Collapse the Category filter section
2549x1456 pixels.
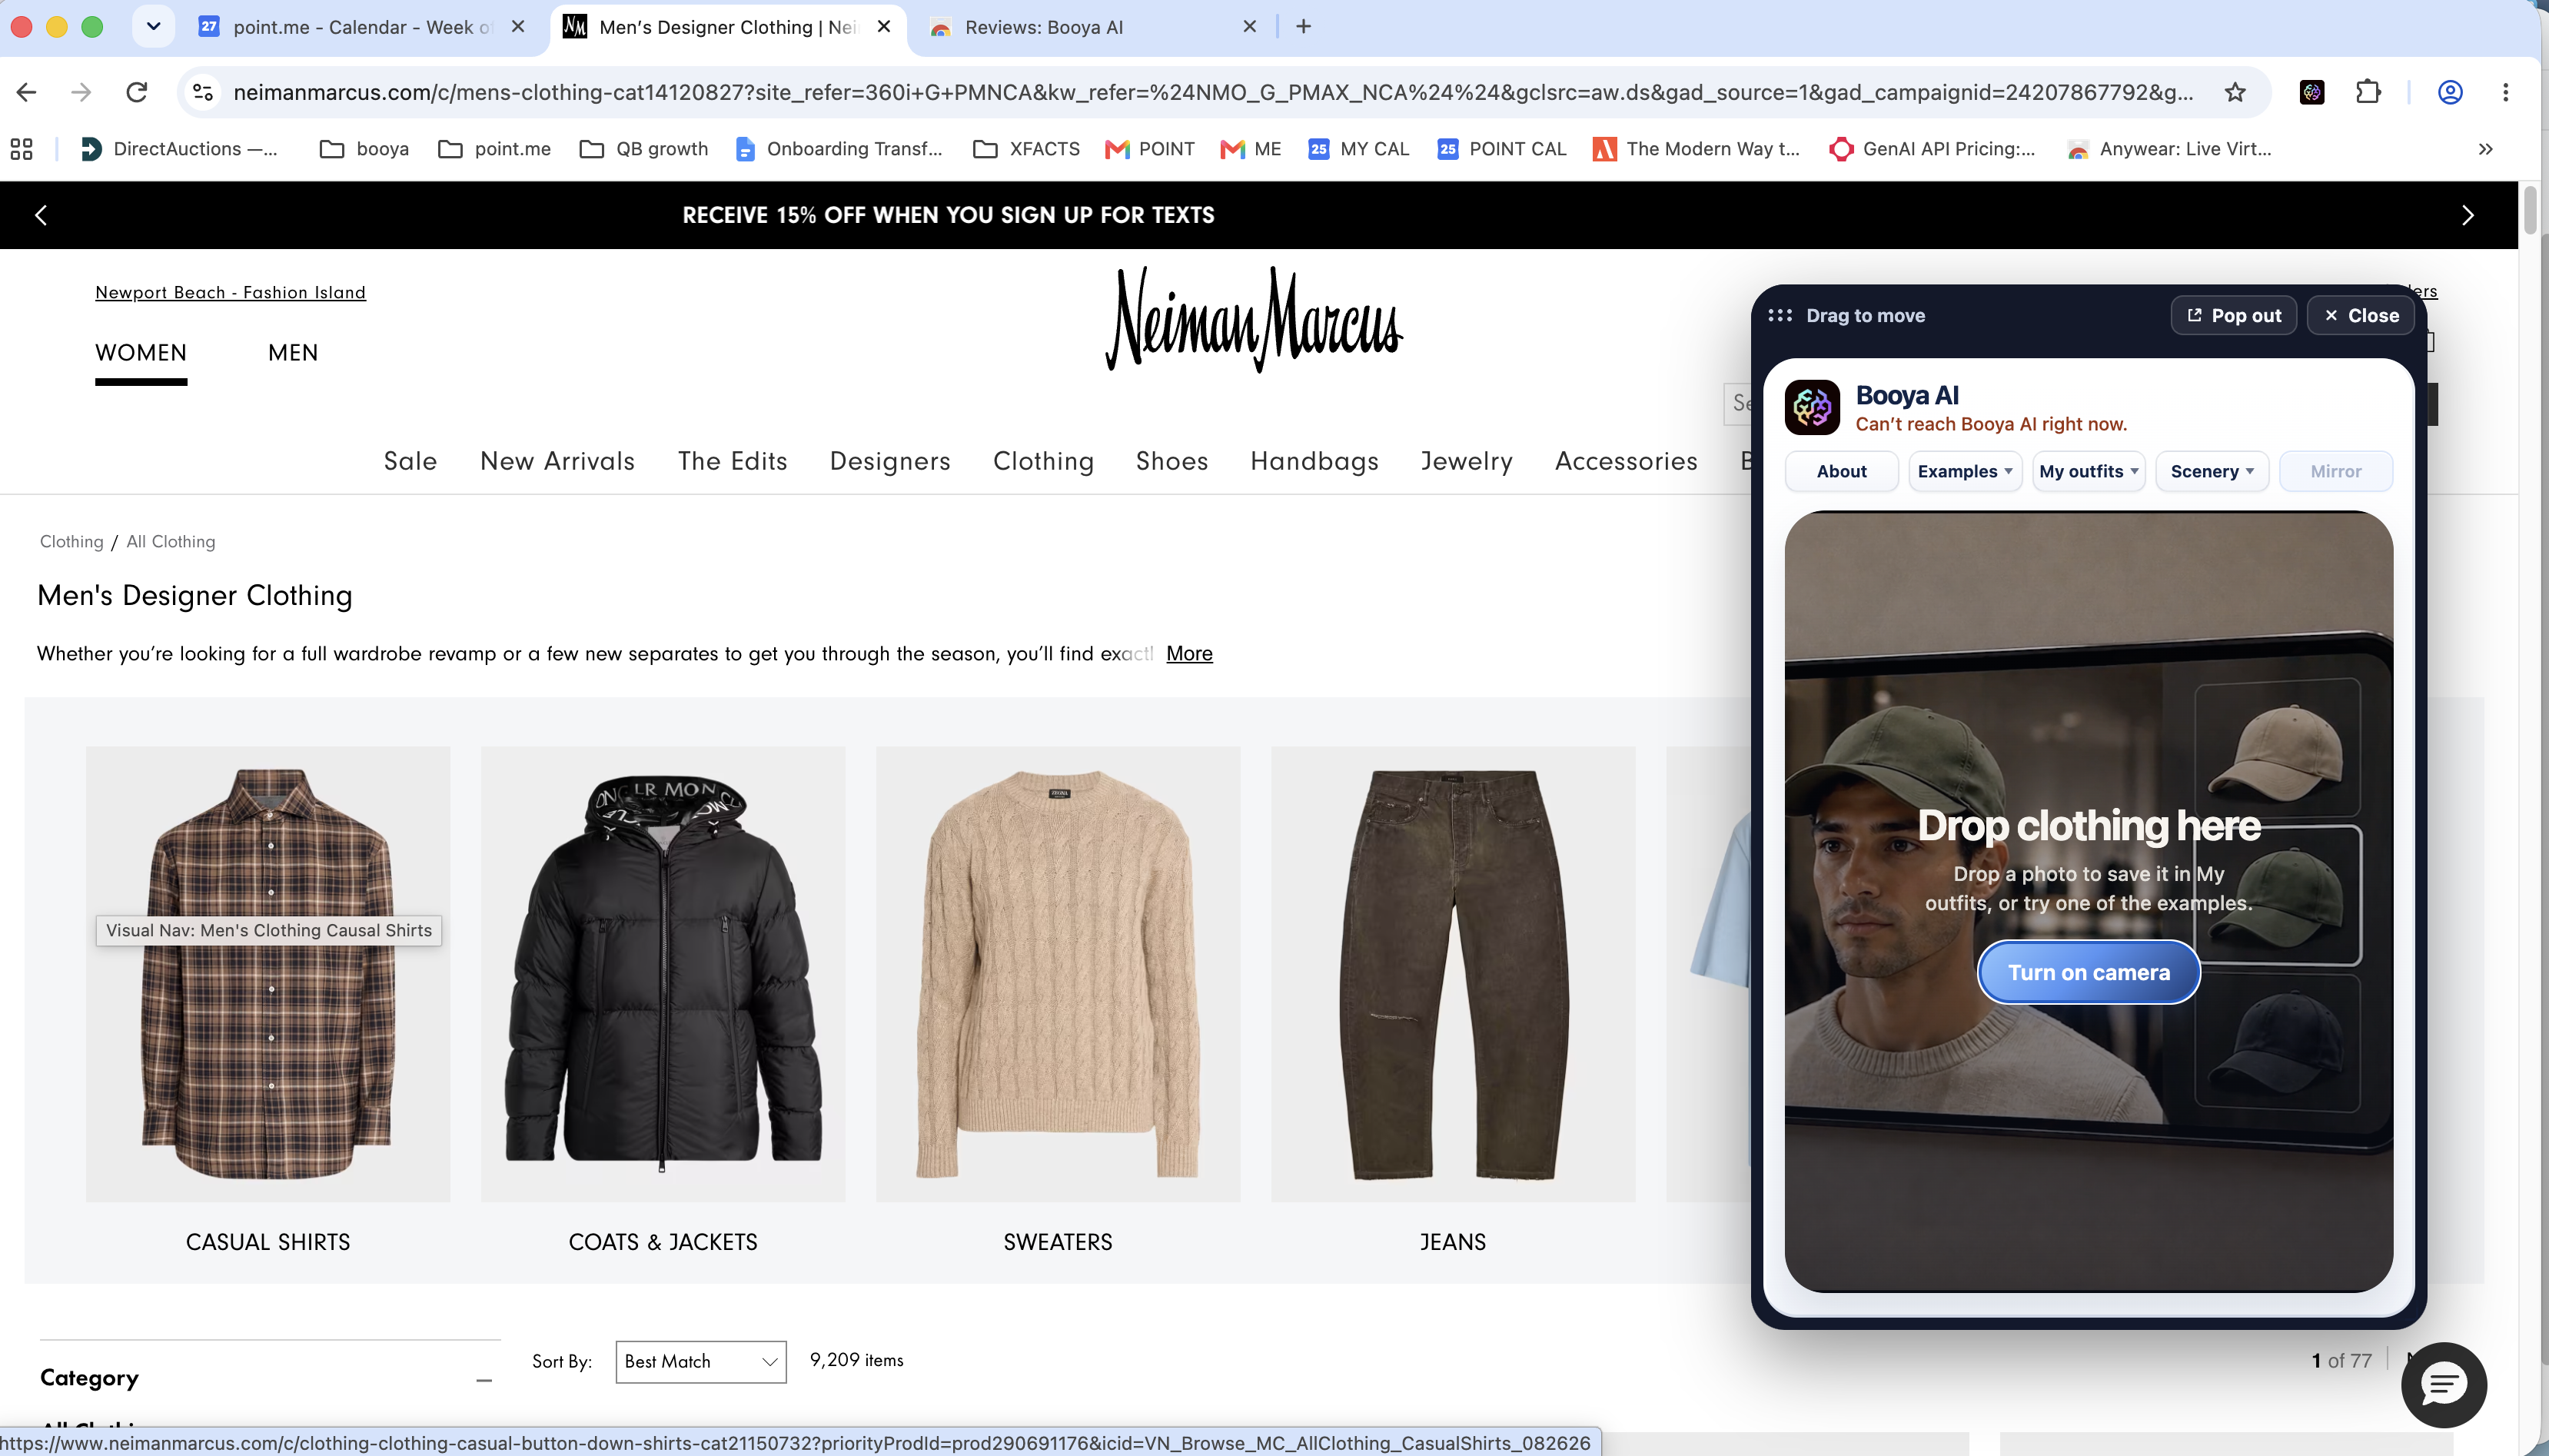[484, 1380]
